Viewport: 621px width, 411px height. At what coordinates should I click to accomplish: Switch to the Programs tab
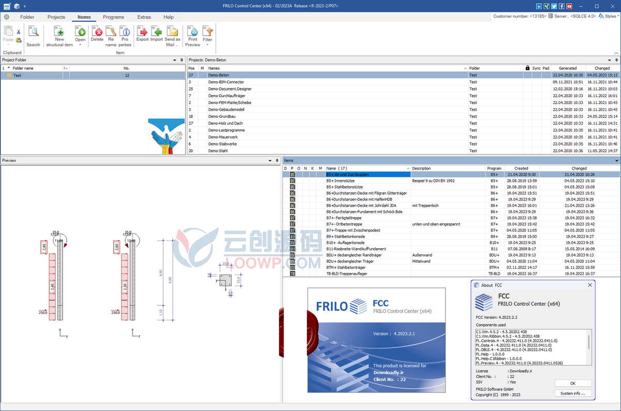[x=113, y=17]
